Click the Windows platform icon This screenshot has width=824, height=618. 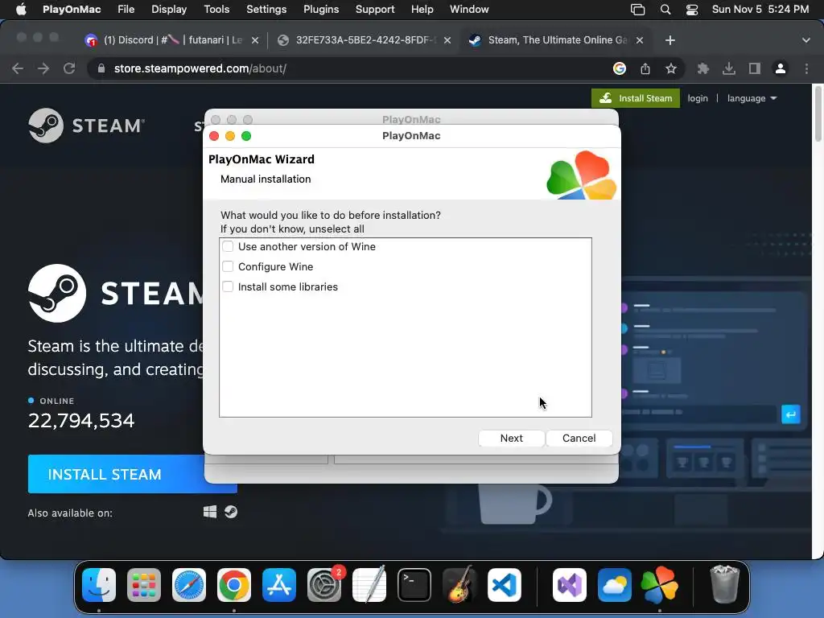210,512
